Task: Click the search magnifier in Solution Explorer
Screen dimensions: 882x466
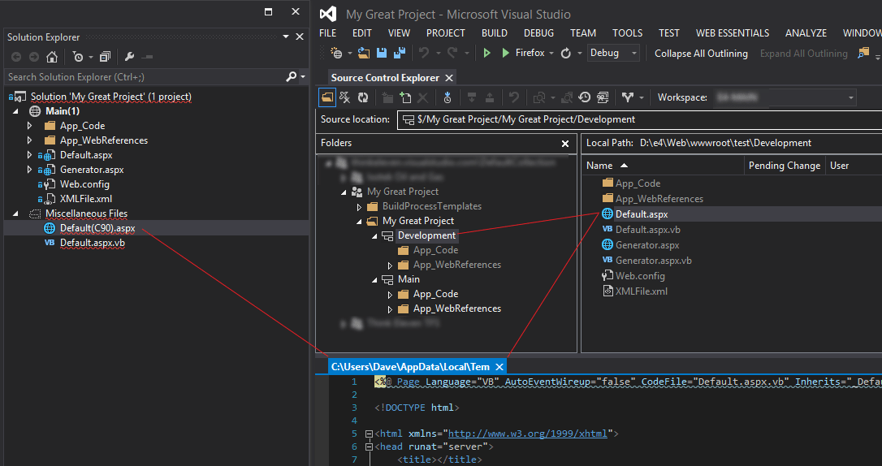Action: point(291,76)
